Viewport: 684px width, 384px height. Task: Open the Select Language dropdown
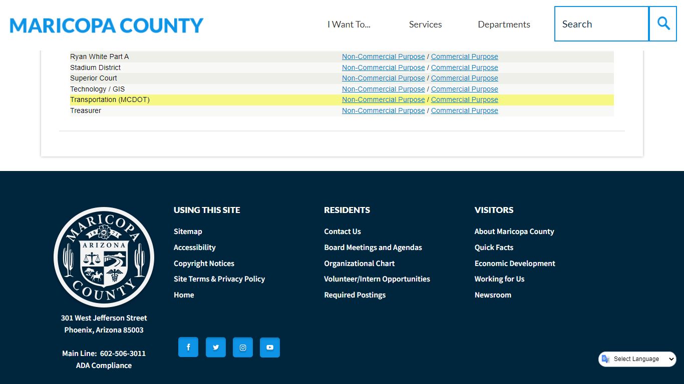pyautogui.click(x=637, y=359)
